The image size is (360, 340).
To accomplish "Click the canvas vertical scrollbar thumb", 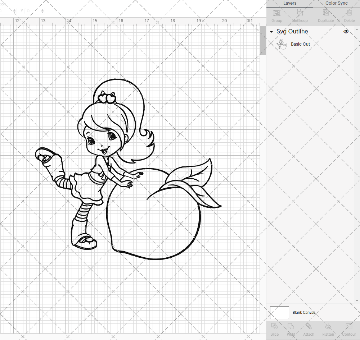I will (263, 40).
